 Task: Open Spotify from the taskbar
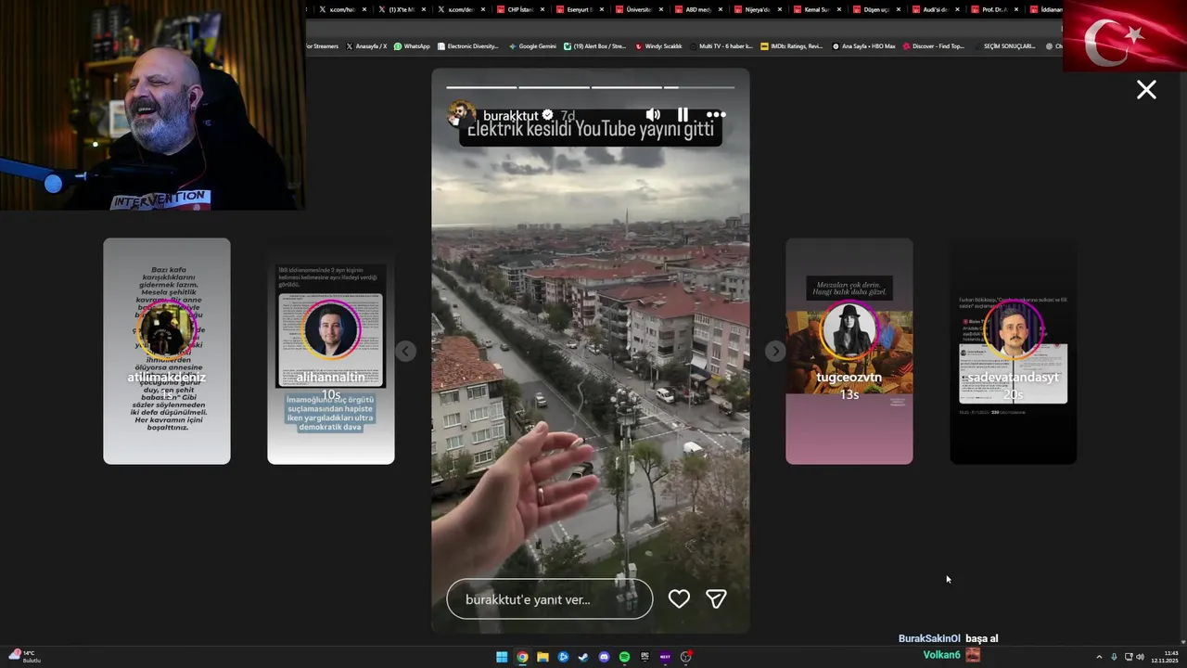pyautogui.click(x=624, y=657)
